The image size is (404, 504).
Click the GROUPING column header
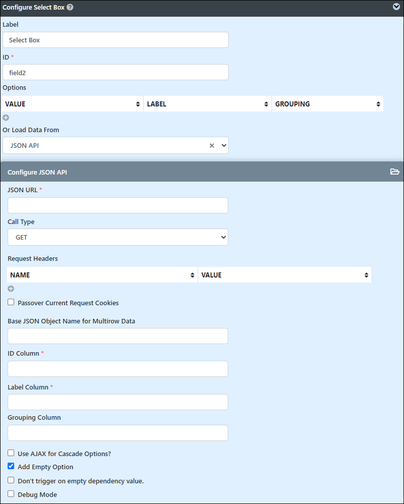(x=328, y=104)
